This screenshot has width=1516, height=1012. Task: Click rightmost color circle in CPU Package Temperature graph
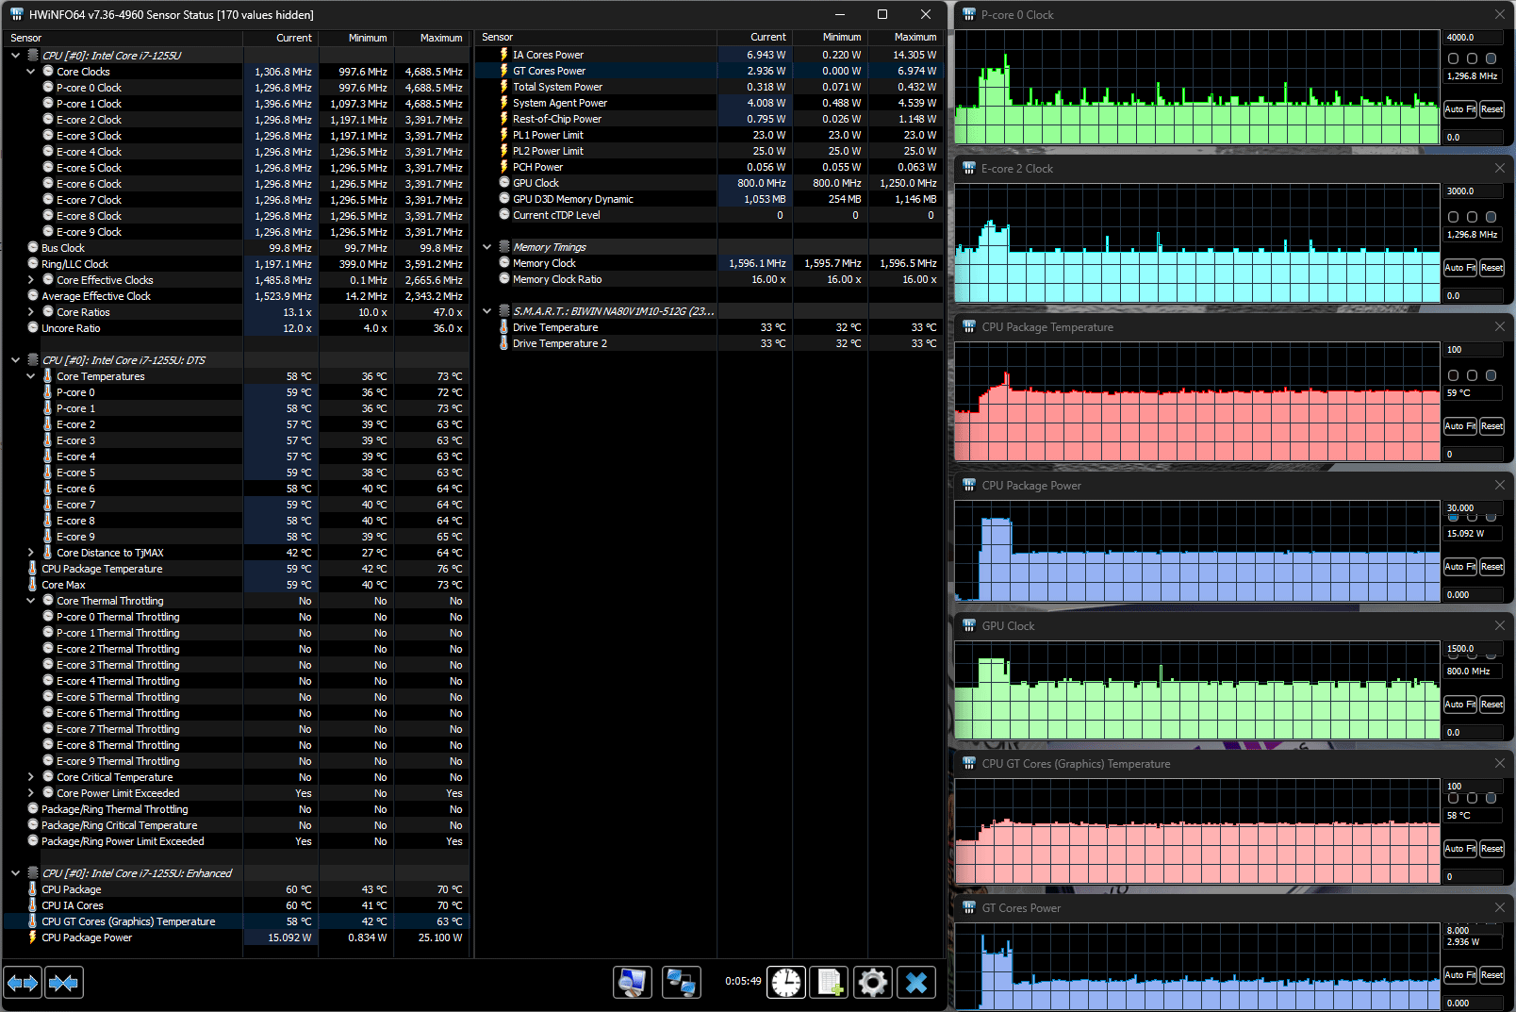[1491, 375]
